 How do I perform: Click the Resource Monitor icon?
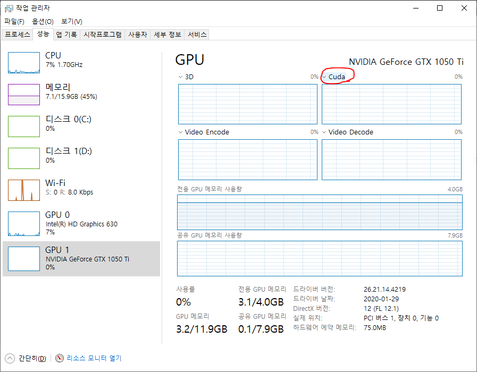60,358
